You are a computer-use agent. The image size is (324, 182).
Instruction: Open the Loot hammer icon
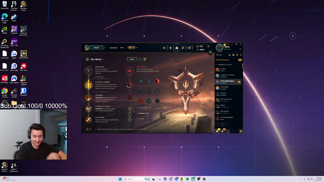click(183, 48)
